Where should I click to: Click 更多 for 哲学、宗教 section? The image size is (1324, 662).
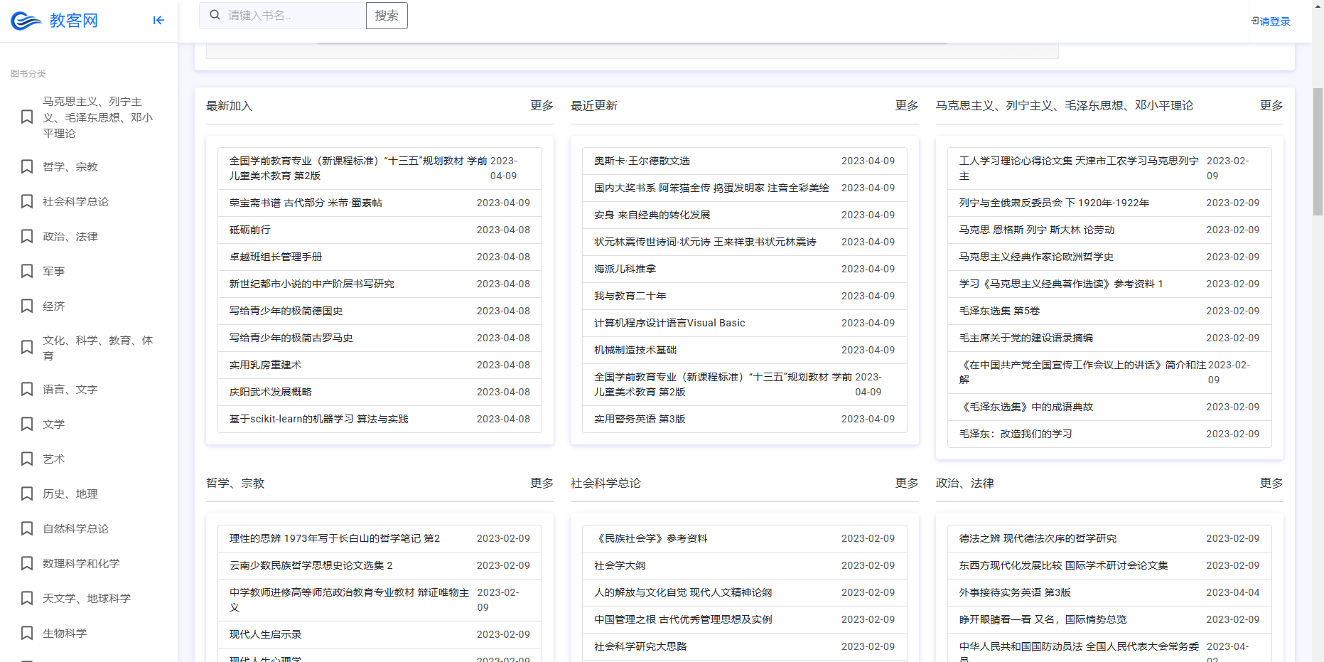[542, 483]
